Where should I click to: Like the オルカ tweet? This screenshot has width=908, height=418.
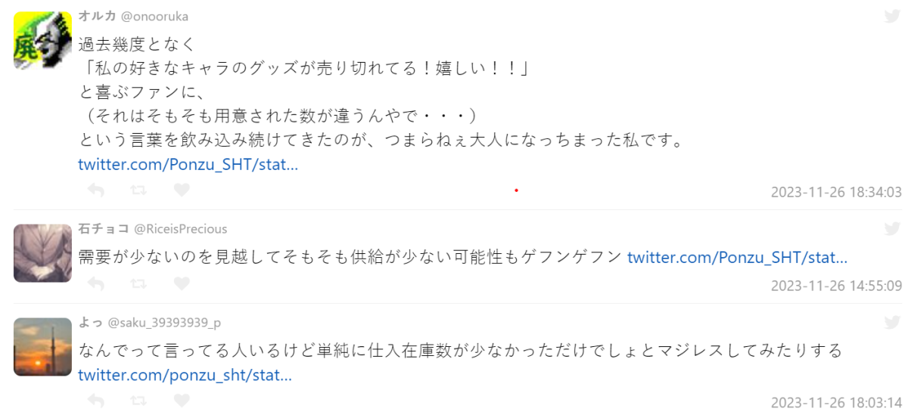tap(182, 190)
